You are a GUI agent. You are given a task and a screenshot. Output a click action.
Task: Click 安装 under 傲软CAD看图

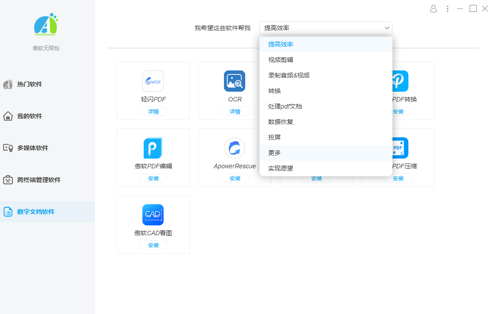click(x=153, y=244)
